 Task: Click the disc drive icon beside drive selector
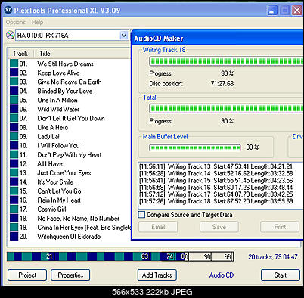click(10, 35)
